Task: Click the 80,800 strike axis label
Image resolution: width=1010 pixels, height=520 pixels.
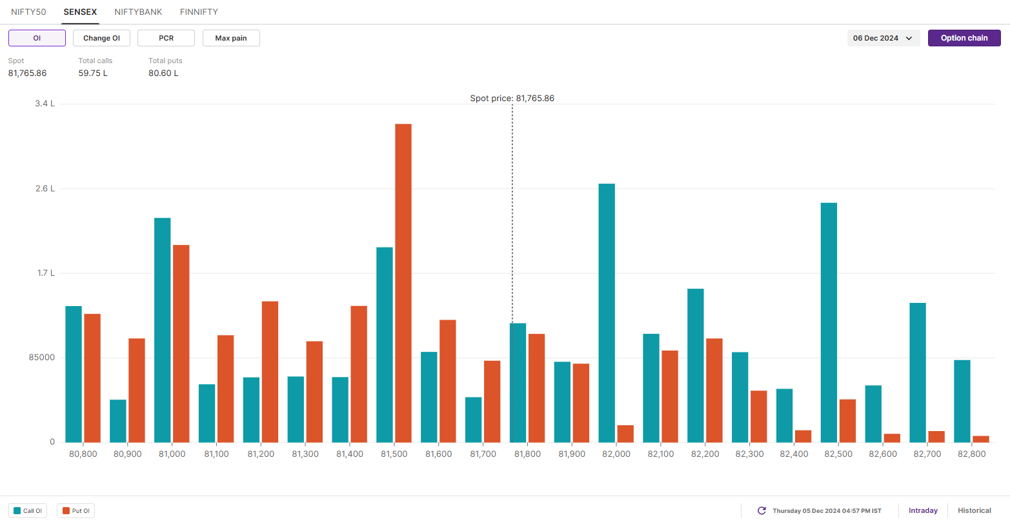Action: click(83, 454)
